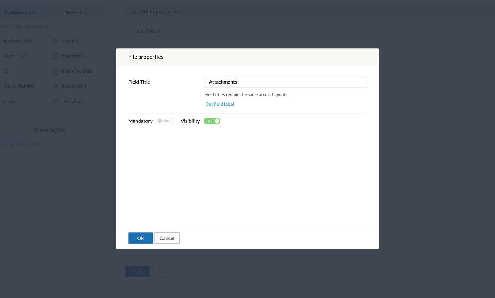
Task: Cancel the File properties dialog
Action: [x=167, y=238]
